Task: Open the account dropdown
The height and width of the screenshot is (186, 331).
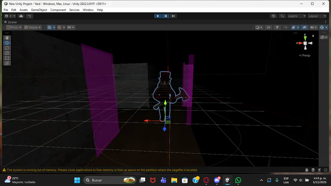Action: [10, 16]
